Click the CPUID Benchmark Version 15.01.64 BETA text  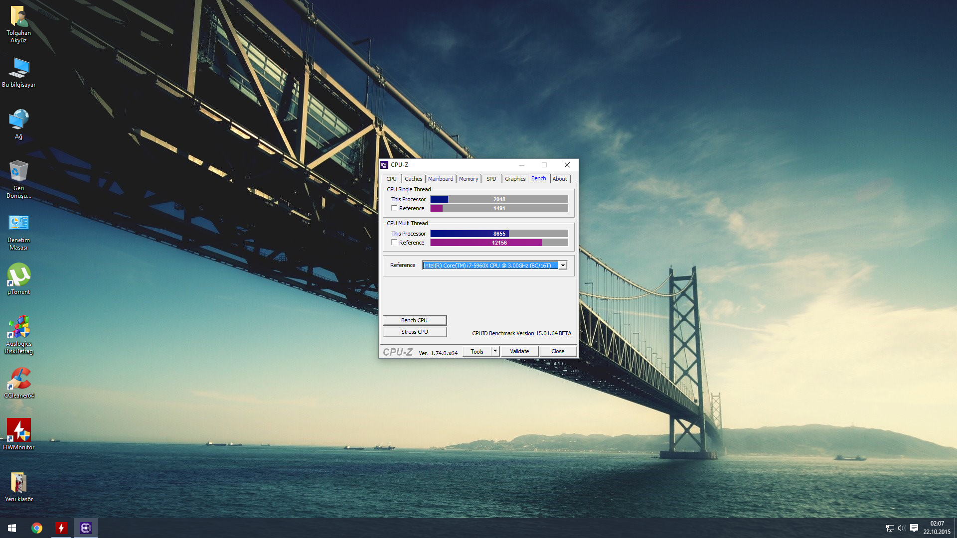pyautogui.click(x=521, y=333)
